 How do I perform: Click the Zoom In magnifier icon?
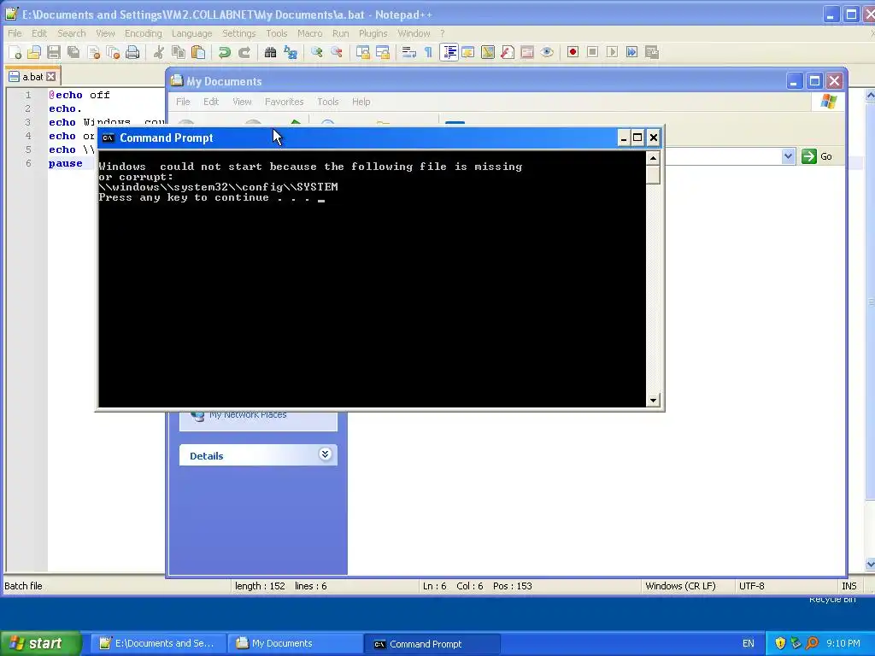[317, 52]
